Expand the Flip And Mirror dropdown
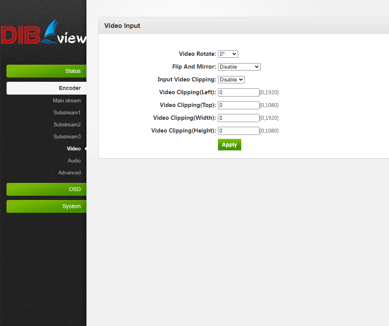389x326 pixels. point(239,67)
